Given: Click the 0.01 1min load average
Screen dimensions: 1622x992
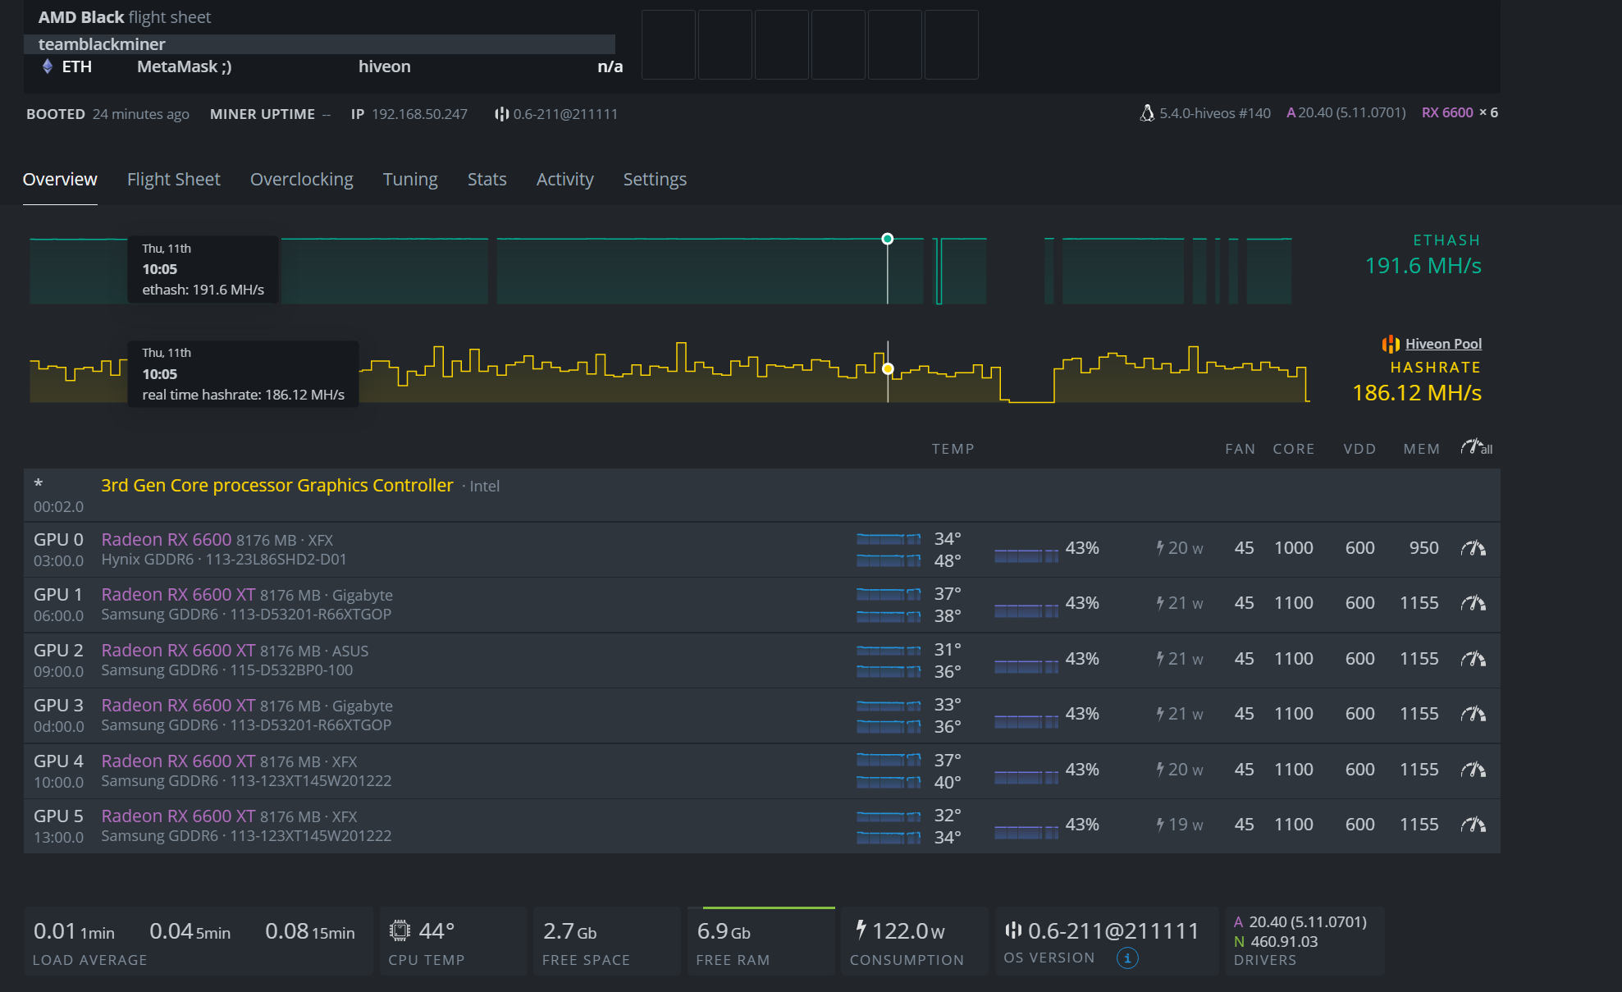Looking at the screenshot, I should [x=74, y=931].
